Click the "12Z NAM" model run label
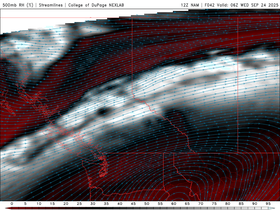 point(190,5)
